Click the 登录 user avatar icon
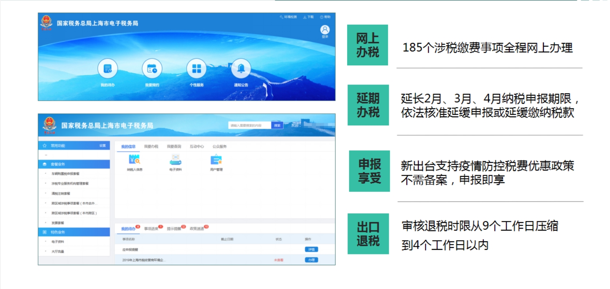Image resolution: width=610 pixels, height=289 pixels. [x=325, y=30]
